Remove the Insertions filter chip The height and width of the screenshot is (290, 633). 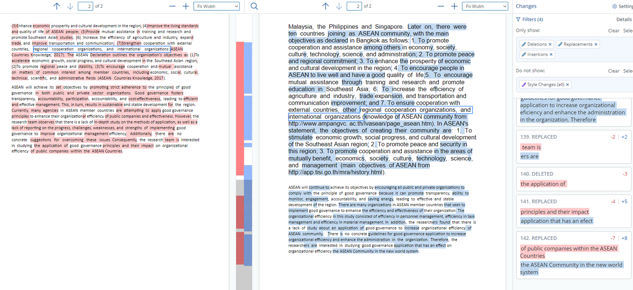click(551, 54)
